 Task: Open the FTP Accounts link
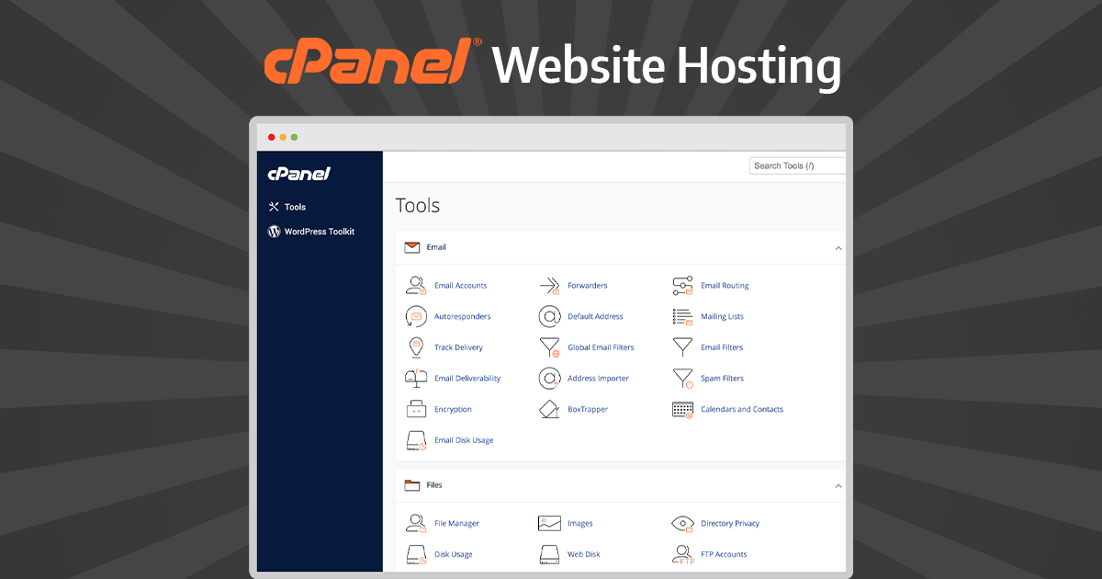pos(724,555)
